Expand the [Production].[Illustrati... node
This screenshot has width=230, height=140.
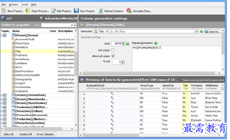(x=2, y=119)
